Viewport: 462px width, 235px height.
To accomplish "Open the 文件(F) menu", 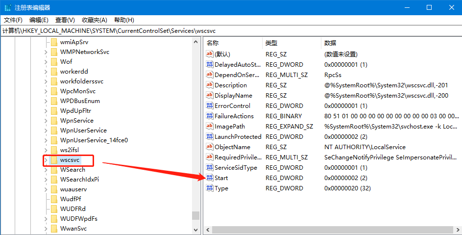I will point(13,20).
